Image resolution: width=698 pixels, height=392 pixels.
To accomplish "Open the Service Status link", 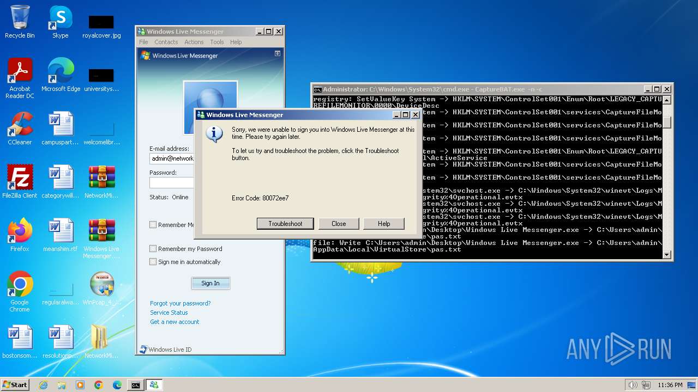I will click(169, 313).
